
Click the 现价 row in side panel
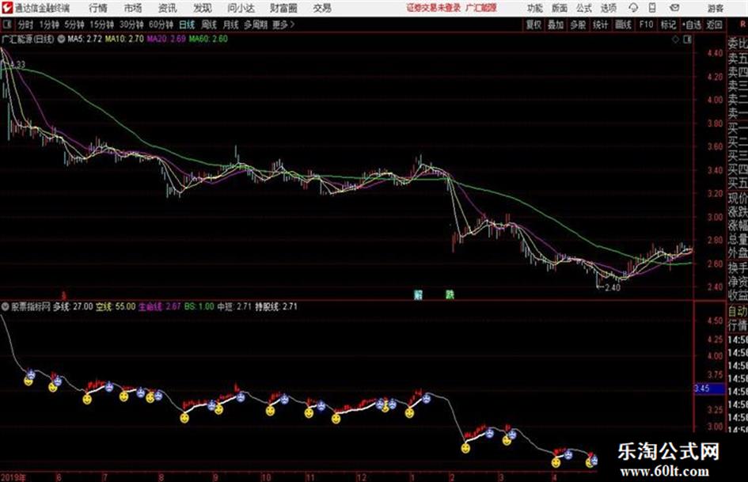pos(738,199)
